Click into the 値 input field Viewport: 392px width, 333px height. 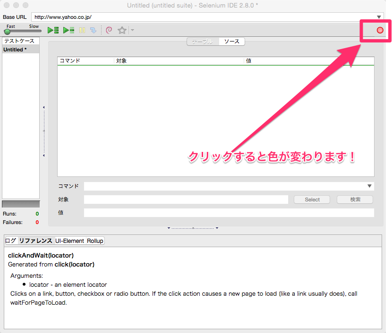click(x=229, y=213)
